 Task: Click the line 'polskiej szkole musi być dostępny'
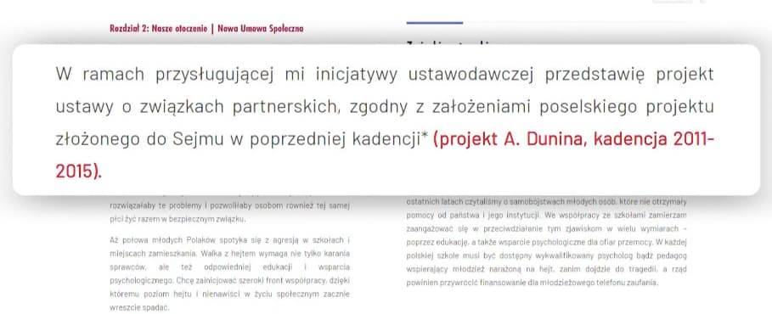point(546,256)
